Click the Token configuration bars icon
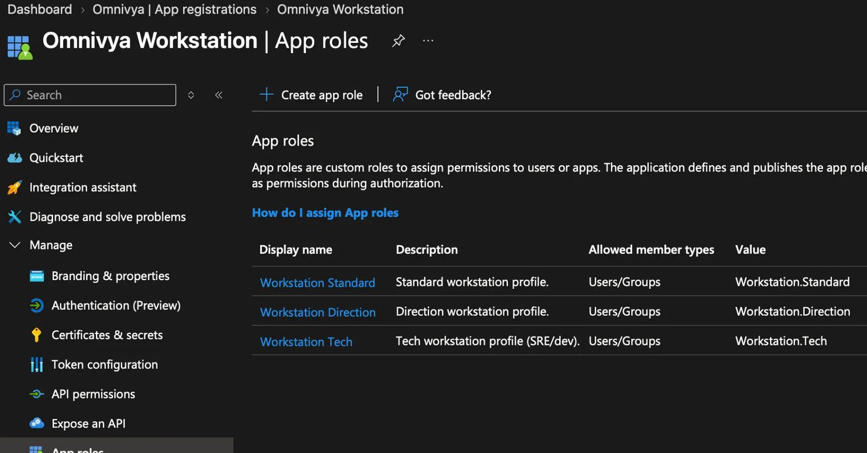 (37, 365)
